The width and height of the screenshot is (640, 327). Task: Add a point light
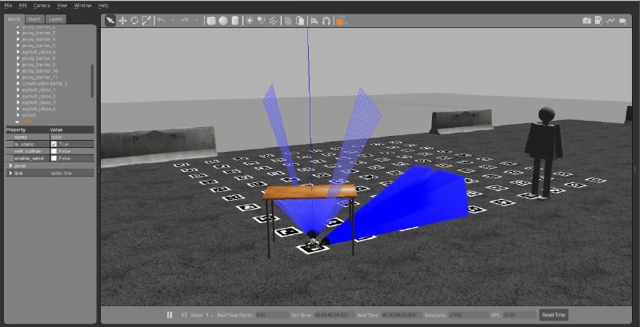250,21
